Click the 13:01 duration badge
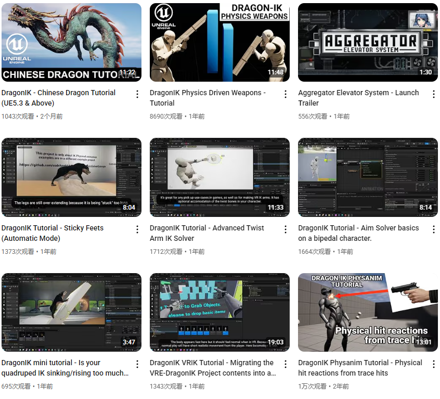440x399 pixels. coord(424,342)
